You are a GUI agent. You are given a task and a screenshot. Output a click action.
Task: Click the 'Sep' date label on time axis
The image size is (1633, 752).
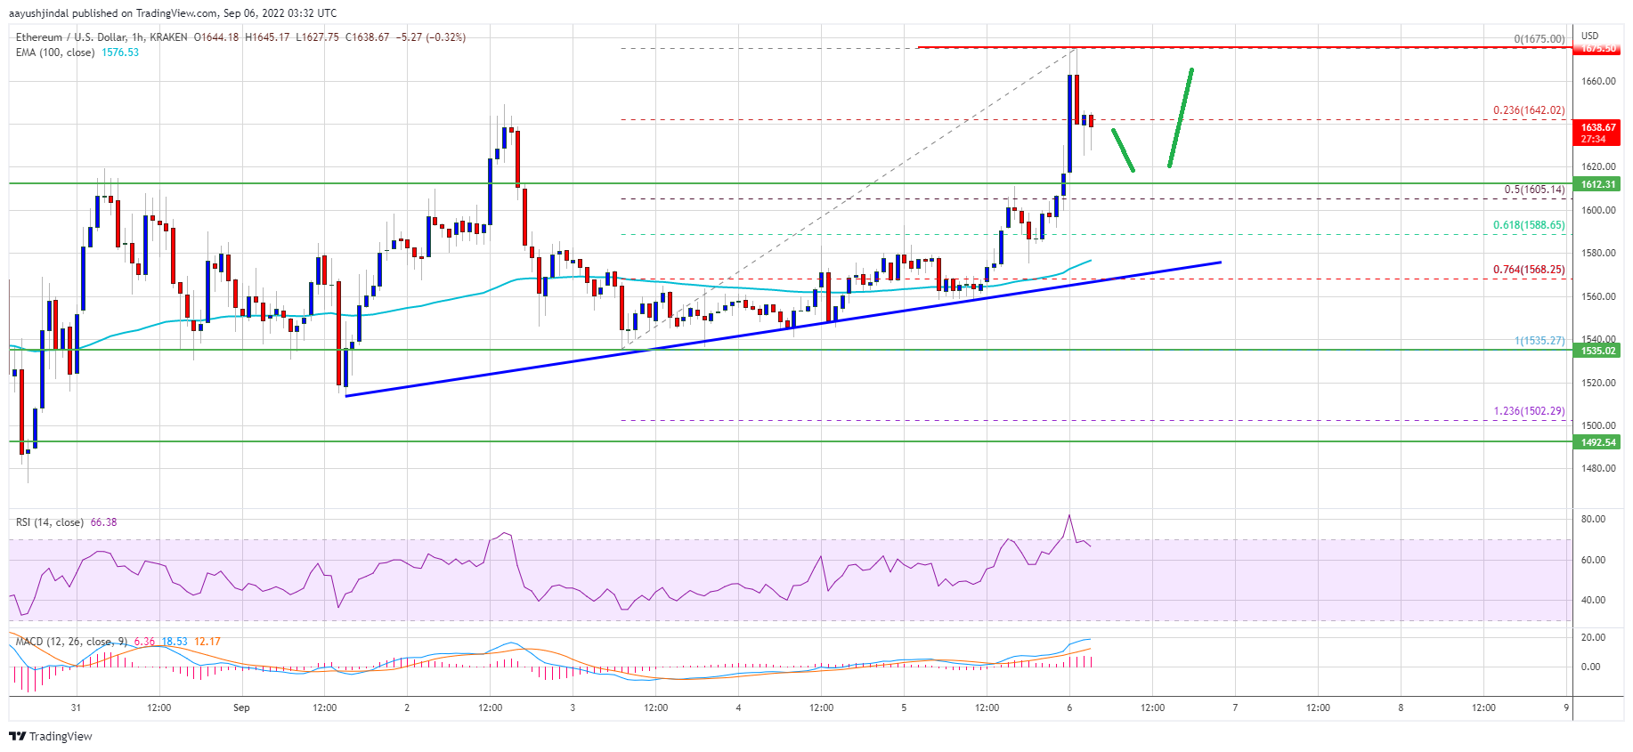click(241, 708)
